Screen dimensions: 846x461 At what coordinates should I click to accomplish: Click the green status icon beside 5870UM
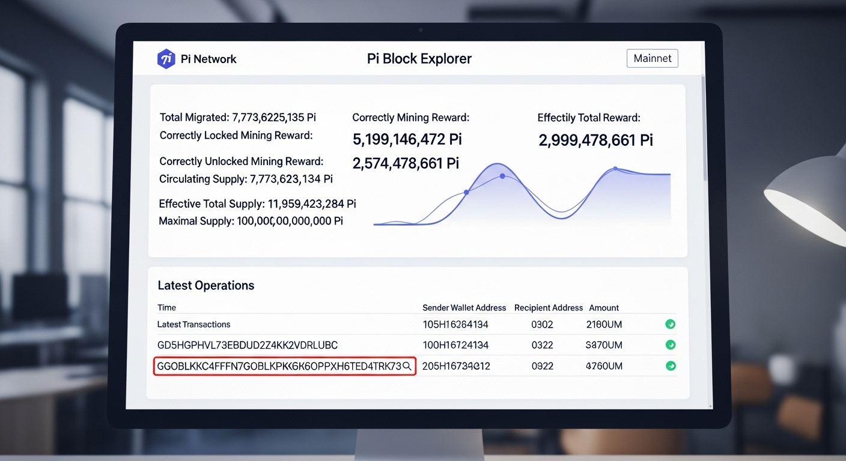[x=671, y=345]
